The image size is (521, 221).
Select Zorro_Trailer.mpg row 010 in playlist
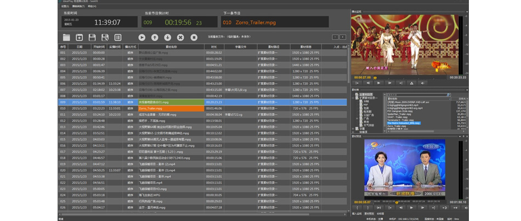tap(203, 108)
